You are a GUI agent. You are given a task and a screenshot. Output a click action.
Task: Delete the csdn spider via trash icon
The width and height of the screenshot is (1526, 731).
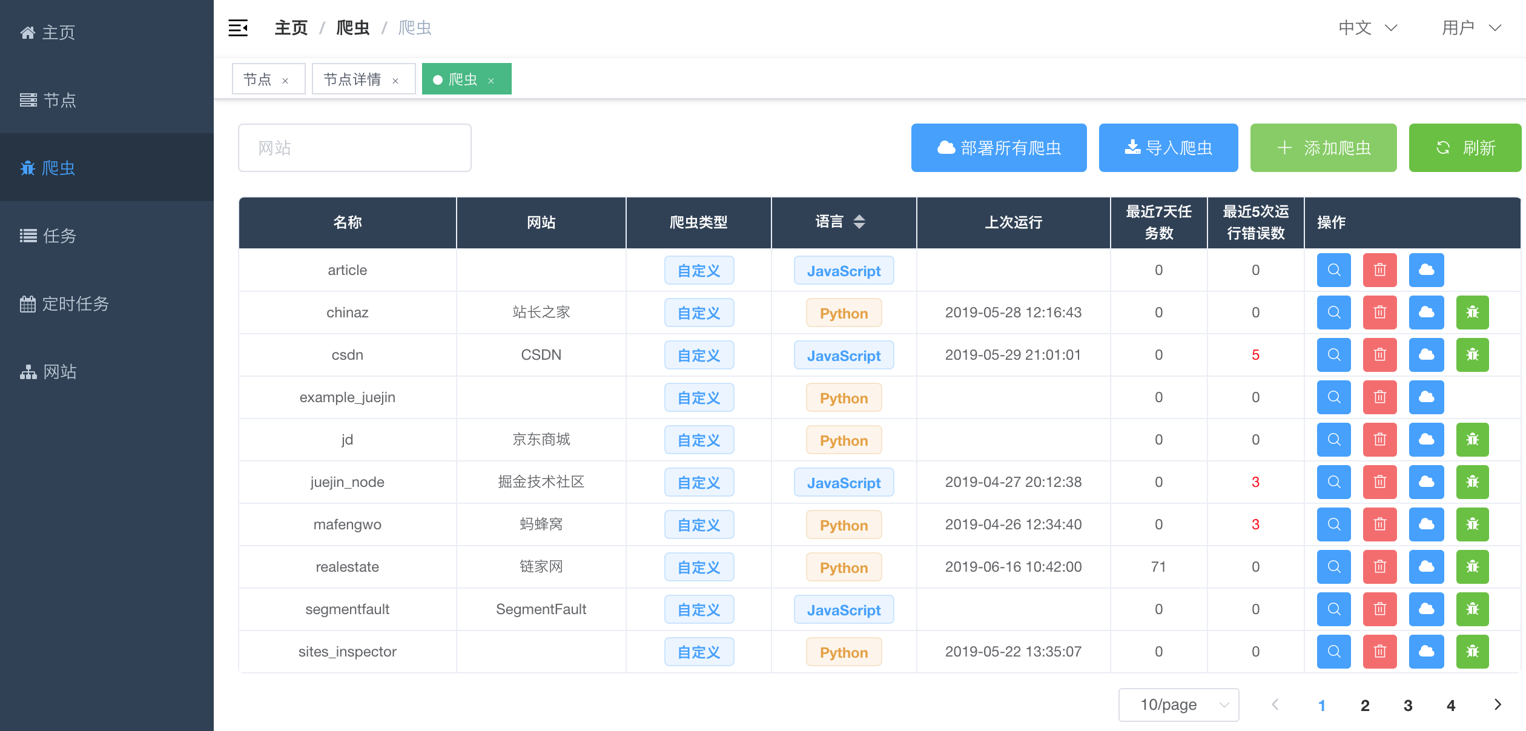(x=1379, y=355)
